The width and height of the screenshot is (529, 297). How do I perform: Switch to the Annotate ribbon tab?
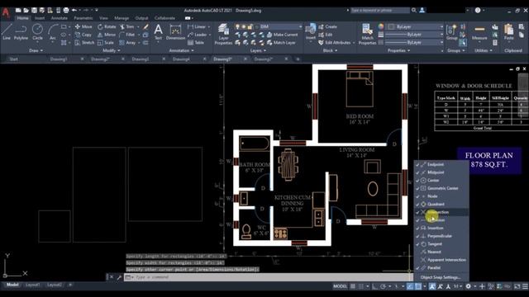tap(59, 18)
